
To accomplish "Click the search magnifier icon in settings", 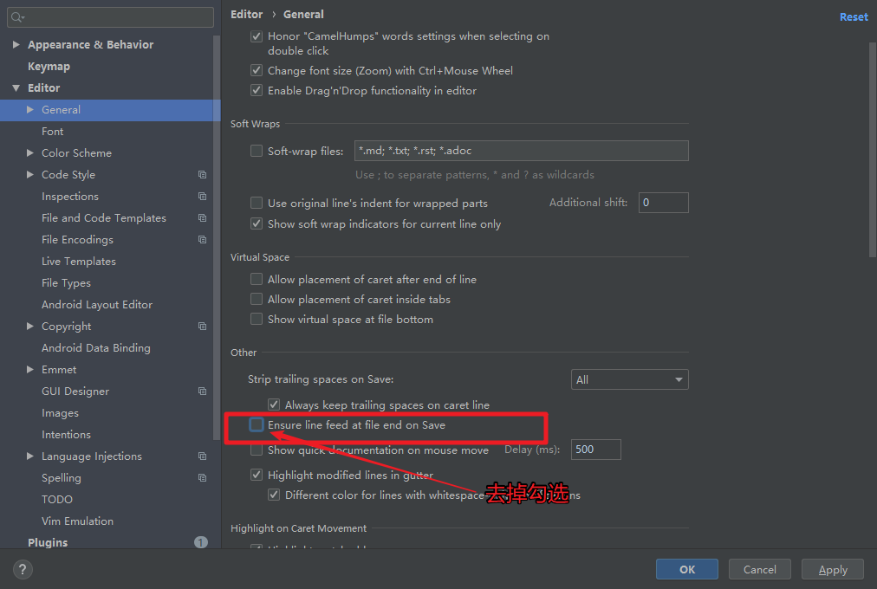I will coord(16,17).
